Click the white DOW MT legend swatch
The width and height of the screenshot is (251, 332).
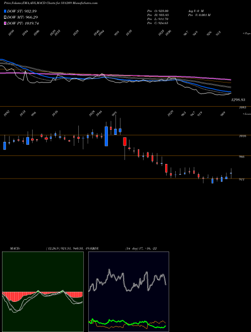5,17
